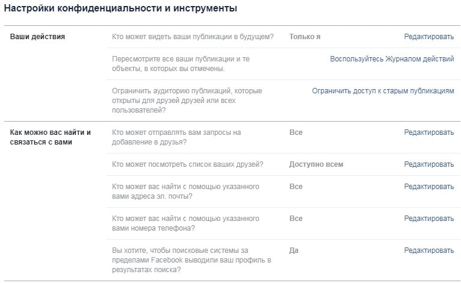Click 'Воспользуйтесь Журналом действий' link
The height and width of the screenshot is (283, 461).
pos(392,59)
